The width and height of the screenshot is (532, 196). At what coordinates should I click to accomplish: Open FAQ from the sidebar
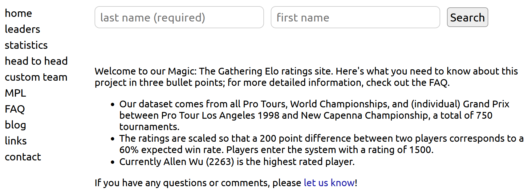(x=15, y=109)
